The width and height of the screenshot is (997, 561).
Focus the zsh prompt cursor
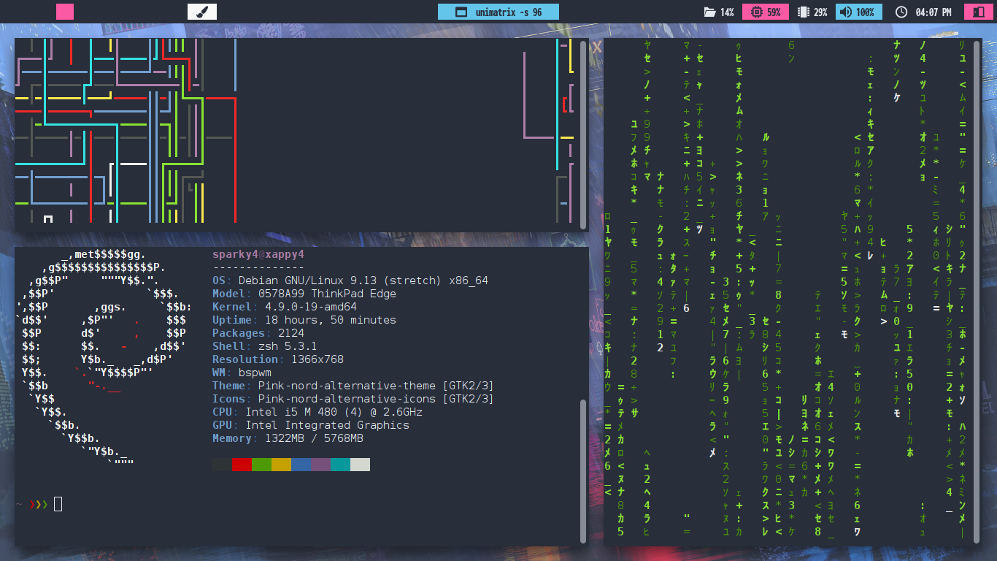point(58,504)
